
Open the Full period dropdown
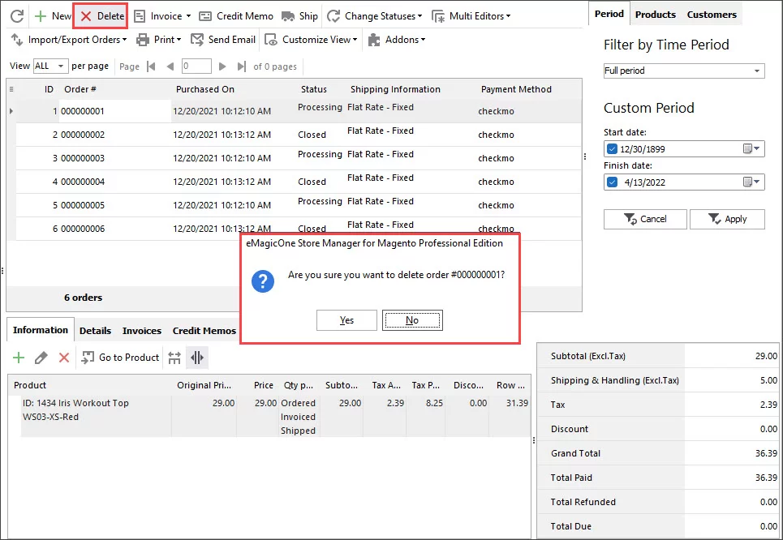pos(684,71)
